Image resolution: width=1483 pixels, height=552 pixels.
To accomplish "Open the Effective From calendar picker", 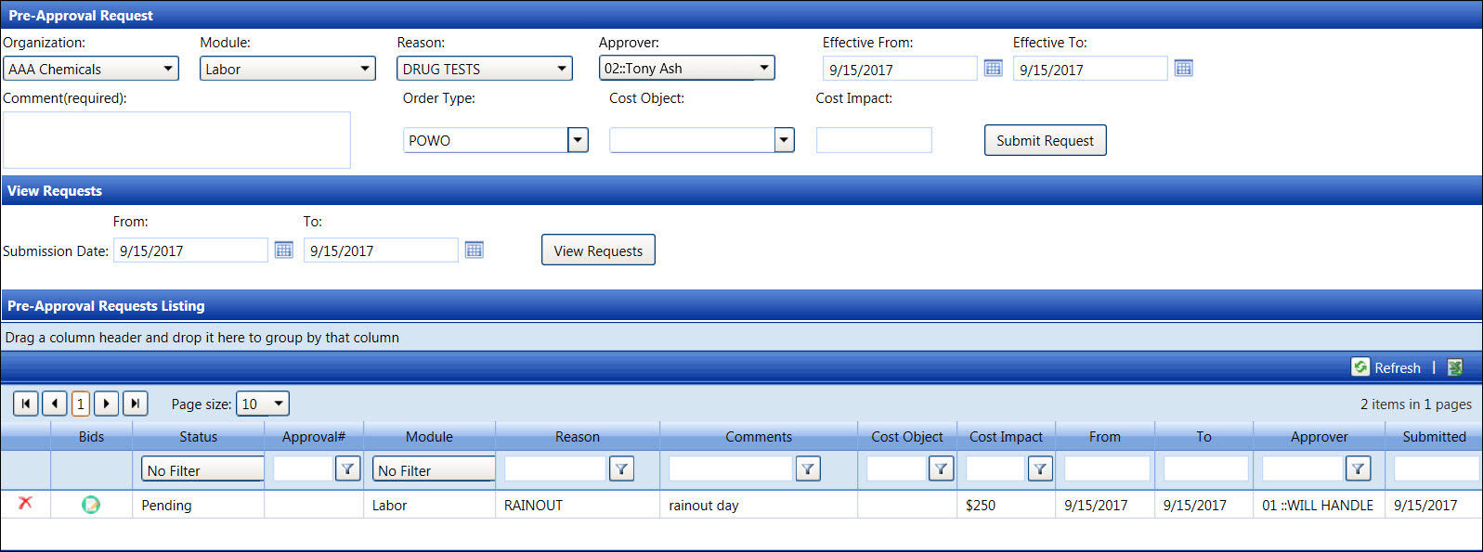I will pyautogui.click(x=993, y=69).
